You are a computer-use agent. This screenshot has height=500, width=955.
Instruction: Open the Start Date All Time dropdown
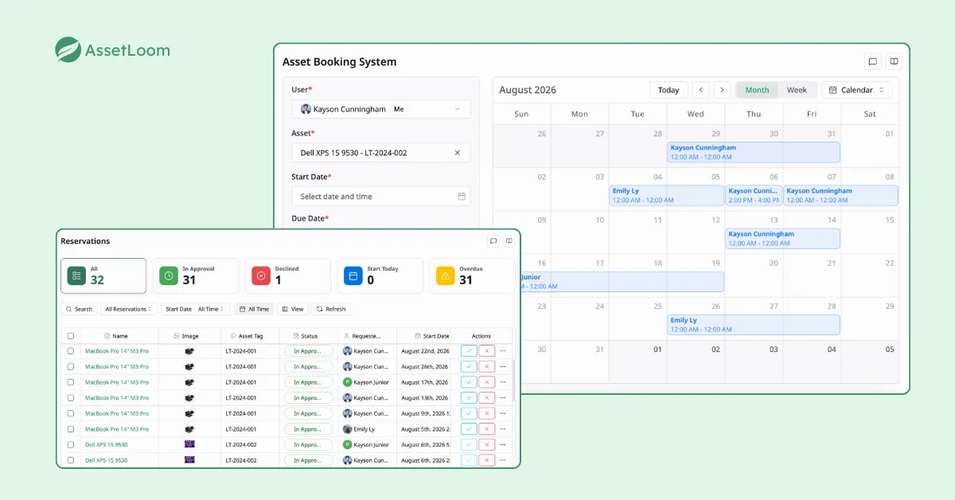[x=195, y=309]
